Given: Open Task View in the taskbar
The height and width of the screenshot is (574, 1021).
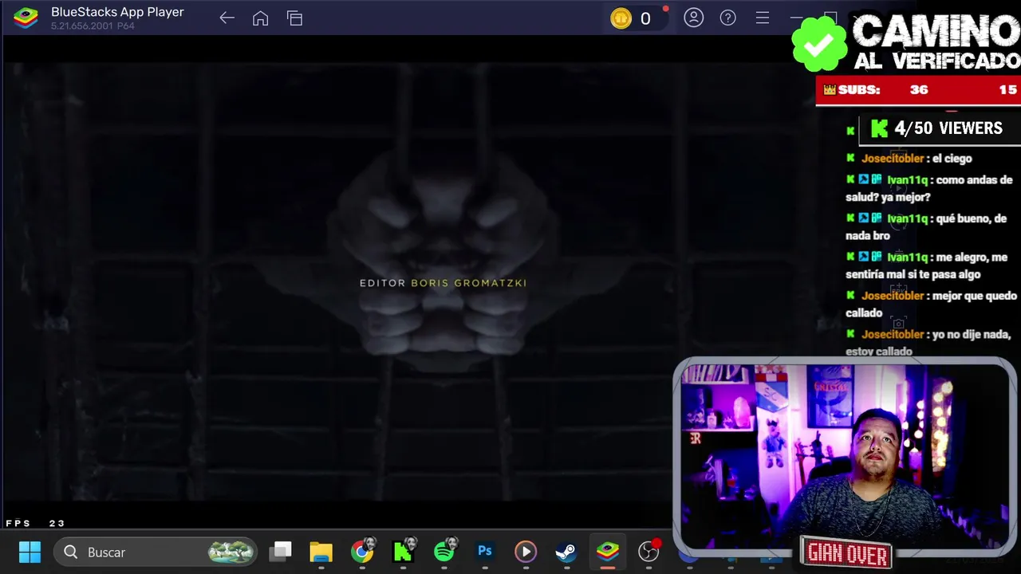Looking at the screenshot, I should 280,552.
